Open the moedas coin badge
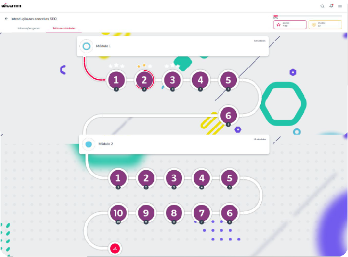 (325, 24)
